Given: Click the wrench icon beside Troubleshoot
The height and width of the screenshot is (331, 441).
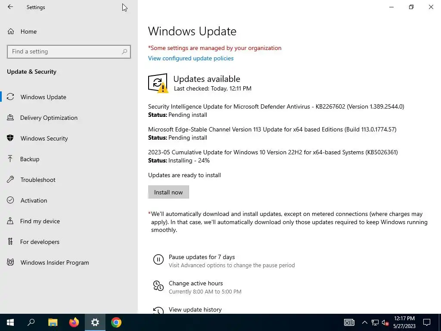Looking at the screenshot, I should pos(10,180).
